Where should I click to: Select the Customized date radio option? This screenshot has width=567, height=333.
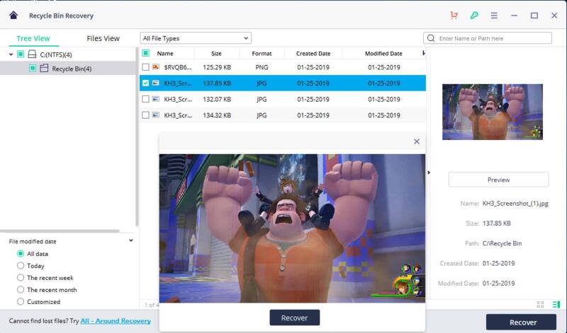click(x=21, y=301)
